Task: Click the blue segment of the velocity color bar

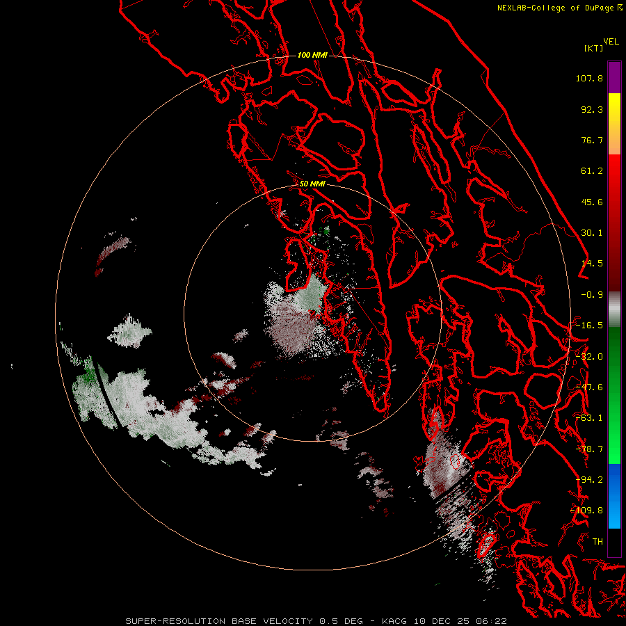Action: 614,496
